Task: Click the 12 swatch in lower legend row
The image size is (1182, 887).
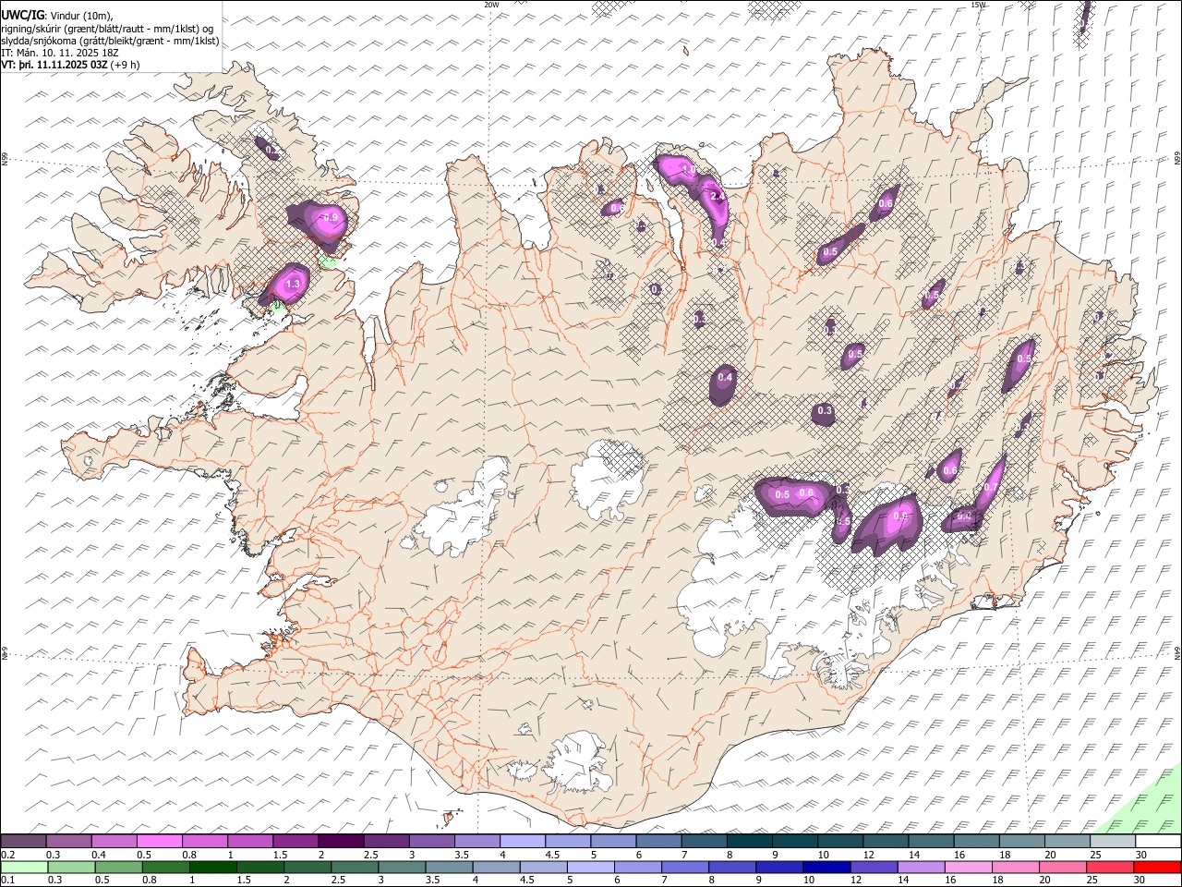Action: [874, 868]
